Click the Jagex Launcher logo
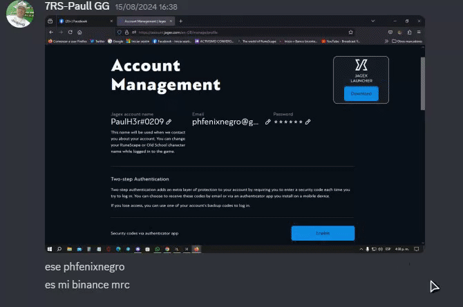 pos(361,65)
